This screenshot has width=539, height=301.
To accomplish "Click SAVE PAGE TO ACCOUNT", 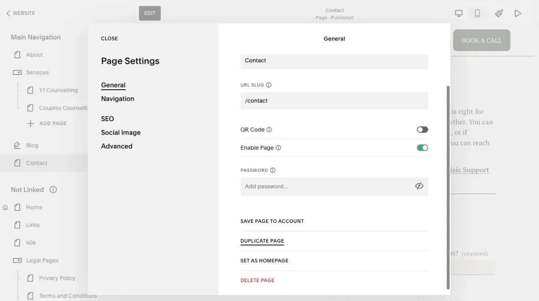I will [x=272, y=221].
